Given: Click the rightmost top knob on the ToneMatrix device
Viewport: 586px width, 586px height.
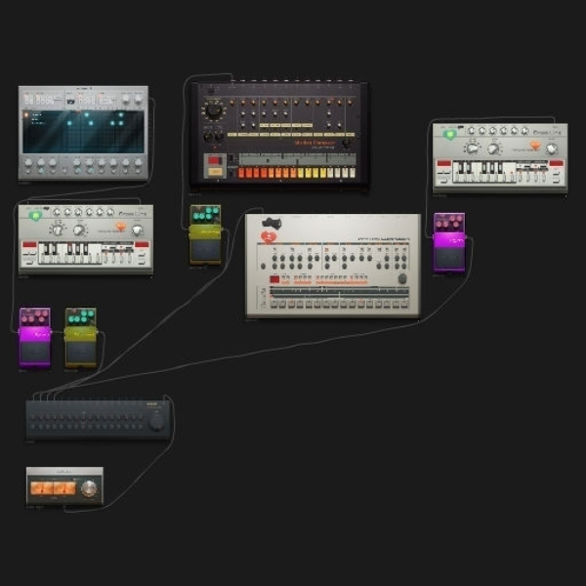Looking at the screenshot, I should tap(139, 99).
